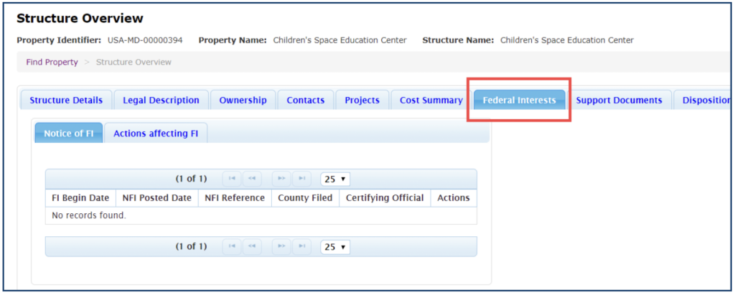The height and width of the screenshot is (295, 735).
Task: Jump to last page using bottom paginator
Action: point(302,247)
